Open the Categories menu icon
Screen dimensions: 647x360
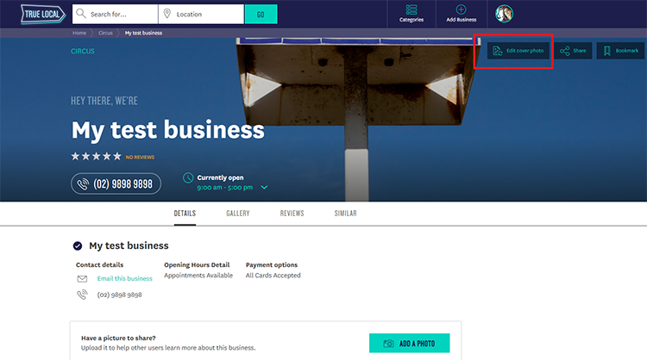tap(411, 9)
